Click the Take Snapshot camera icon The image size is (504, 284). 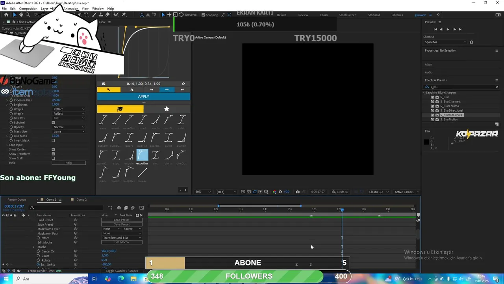click(298, 192)
